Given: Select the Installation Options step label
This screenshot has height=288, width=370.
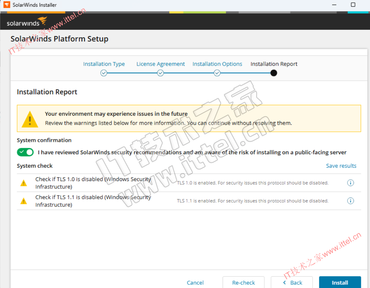Looking at the screenshot, I should (217, 64).
